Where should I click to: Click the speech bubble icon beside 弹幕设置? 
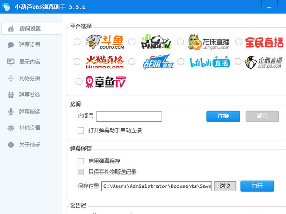(x=11, y=45)
